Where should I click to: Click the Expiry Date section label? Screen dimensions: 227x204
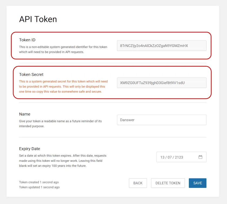click(29, 149)
